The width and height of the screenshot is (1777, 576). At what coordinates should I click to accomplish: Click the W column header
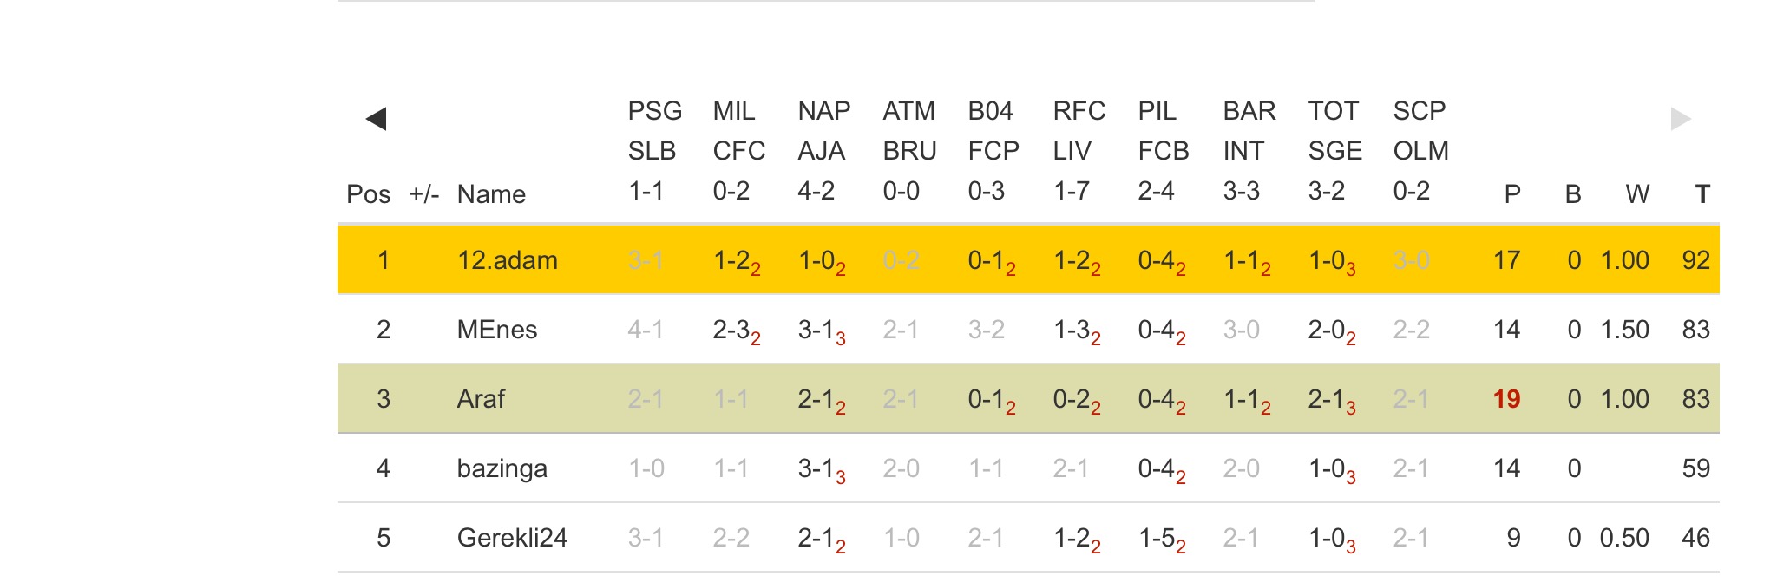pos(1637,194)
